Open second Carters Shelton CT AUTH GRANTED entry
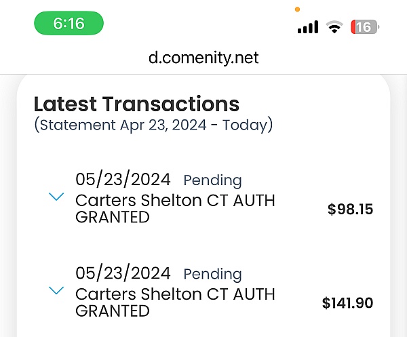The height and width of the screenshot is (337, 407). coord(175,302)
